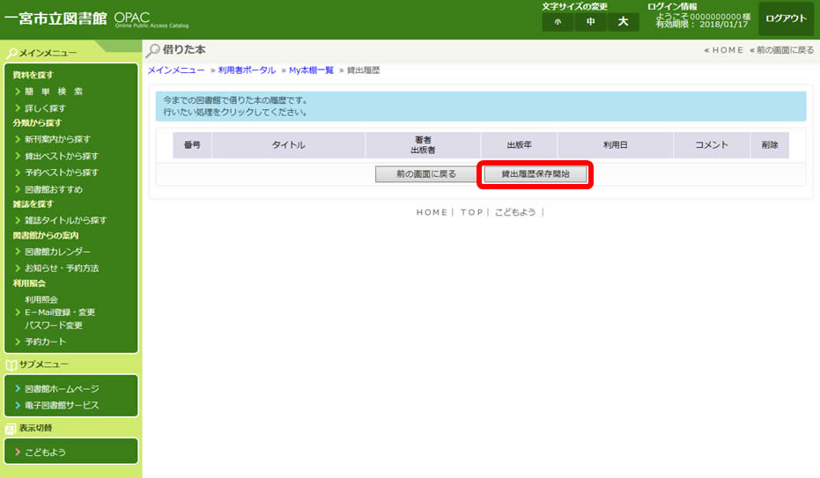The height and width of the screenshot is (478, 820).
Task: Open 詳しく探す in the sidebar
Action: pyautogui.click(x=46, y=108)
